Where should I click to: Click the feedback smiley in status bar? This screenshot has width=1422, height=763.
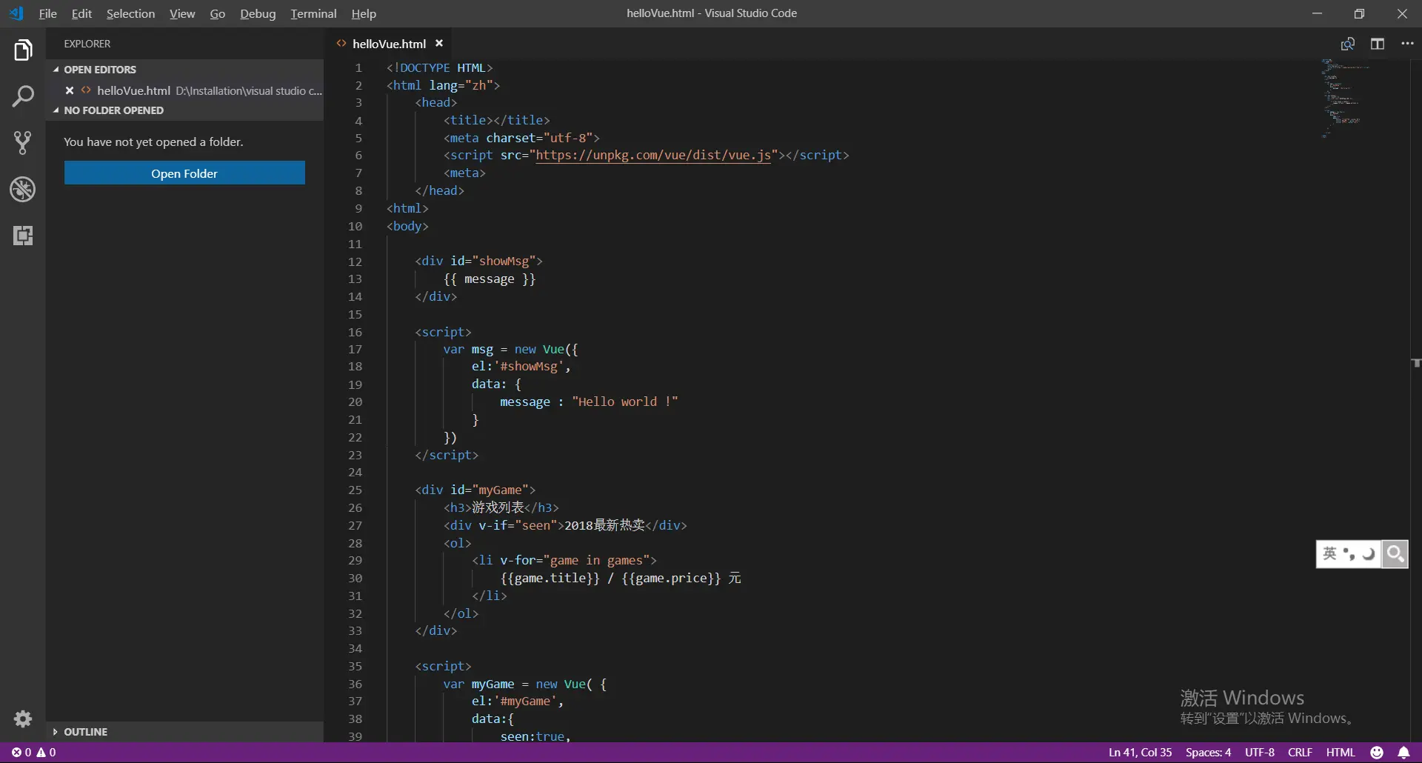pyautogui.click(x=1377, y=752)
